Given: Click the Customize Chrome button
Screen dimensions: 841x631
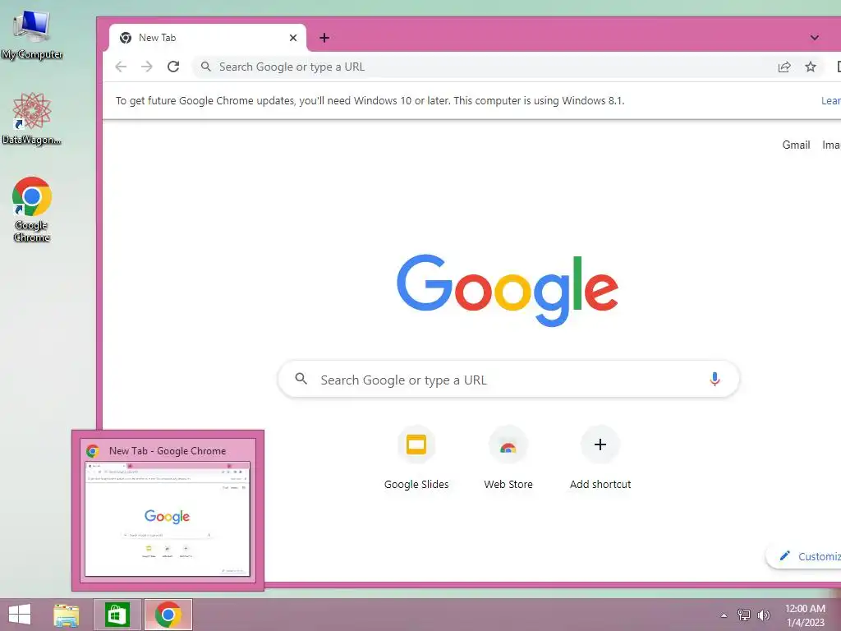Looking at the screenshot, I should click(805, 556).
